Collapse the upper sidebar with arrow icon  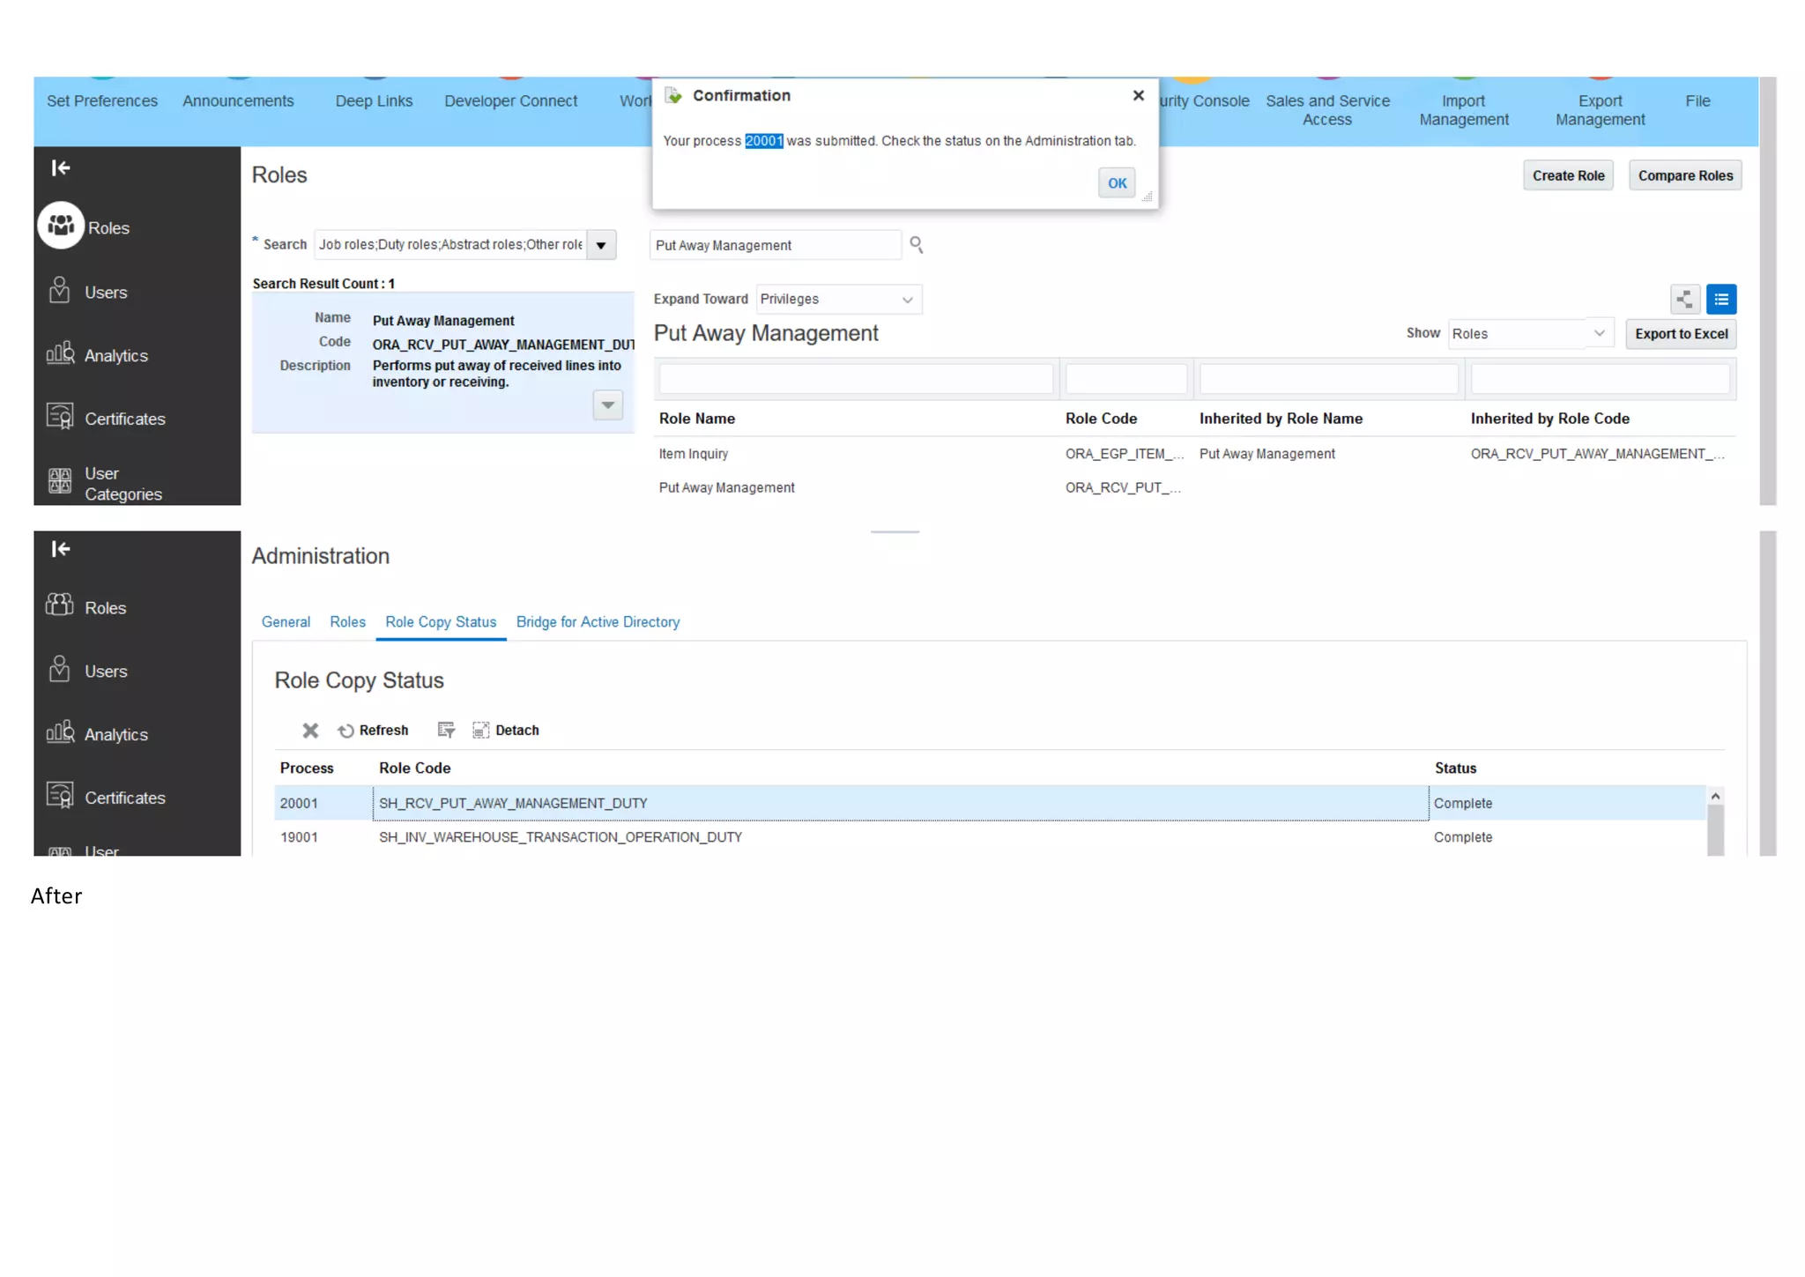[x=61, y=167]
